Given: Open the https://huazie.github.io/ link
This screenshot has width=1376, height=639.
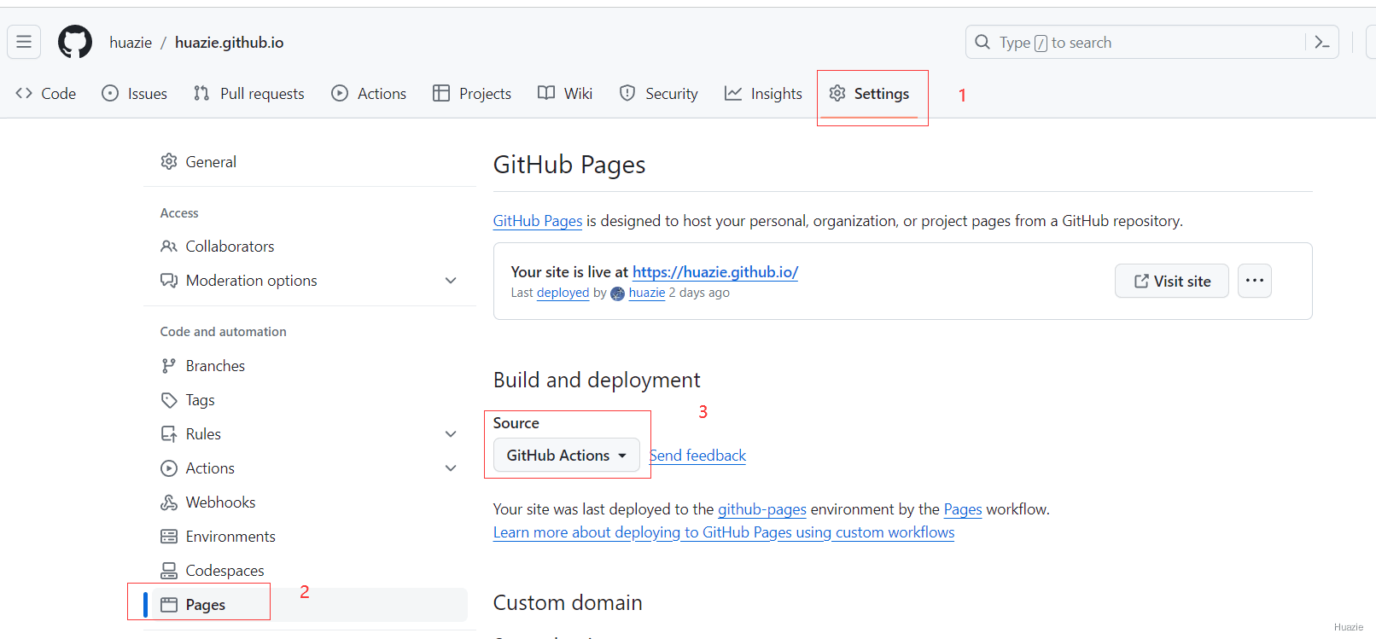Looking at the screenshot, I should 714,272.
